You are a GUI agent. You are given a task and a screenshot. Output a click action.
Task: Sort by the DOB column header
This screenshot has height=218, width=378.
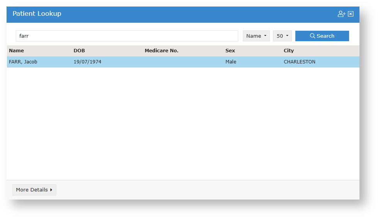pos(79,51)
